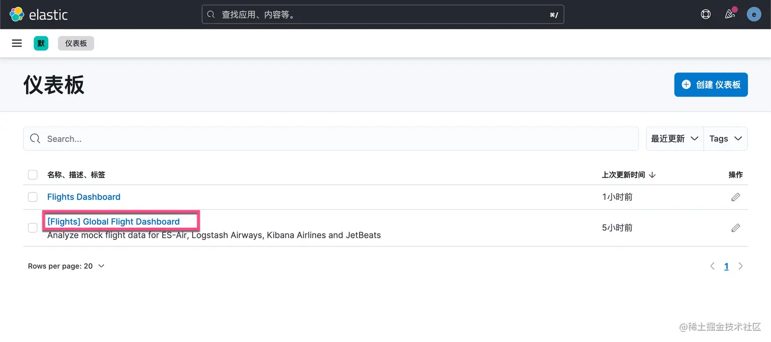Image resolution: width=771 pixels, height=342 pixels.
Task: Open the Tags filter dropdown
Action: coord(726,139)
